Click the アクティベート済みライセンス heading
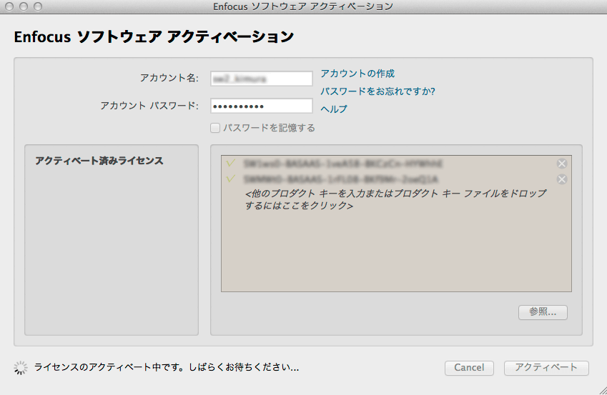This screenshot has height=395, width=607. click(99, 161)
